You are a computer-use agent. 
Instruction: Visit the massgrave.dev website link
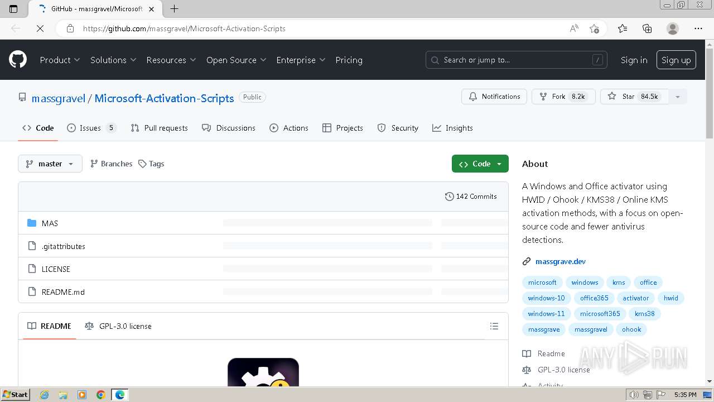point(561,261)
